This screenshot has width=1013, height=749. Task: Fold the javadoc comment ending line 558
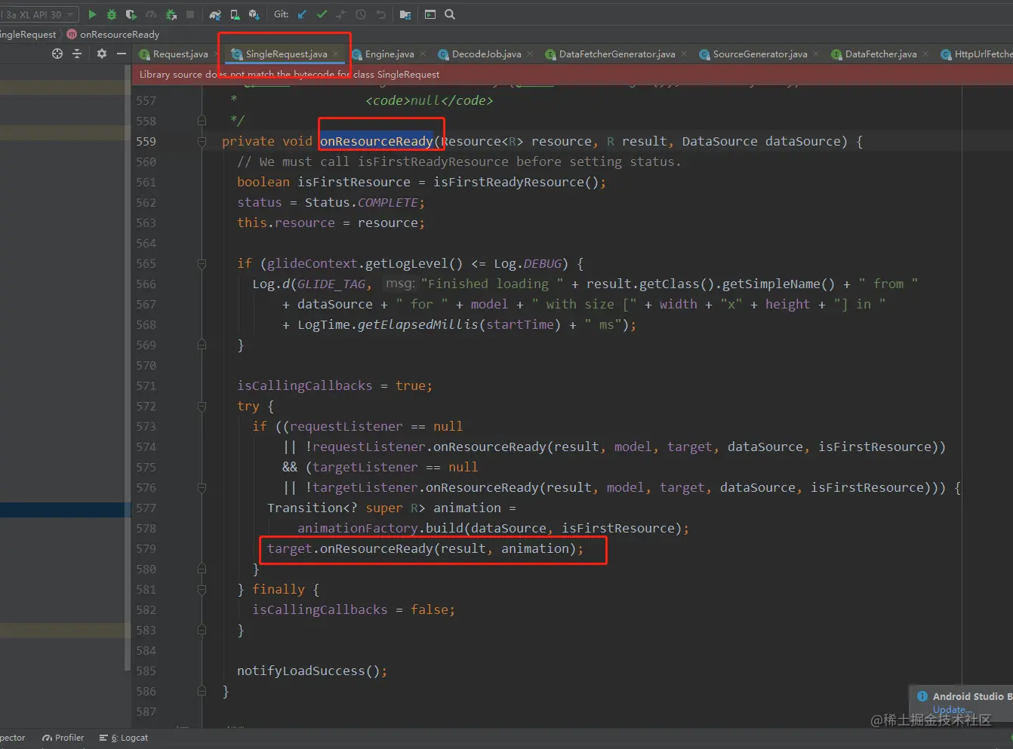coord(202,121)
